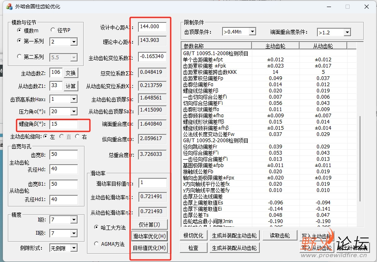Select the AGMA方法 radio button
The image size is (377, 262).
[96, 244]
